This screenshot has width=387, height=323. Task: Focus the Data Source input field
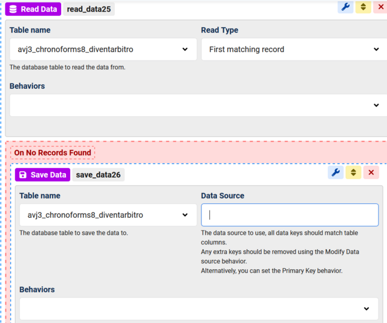click(290, 215)
